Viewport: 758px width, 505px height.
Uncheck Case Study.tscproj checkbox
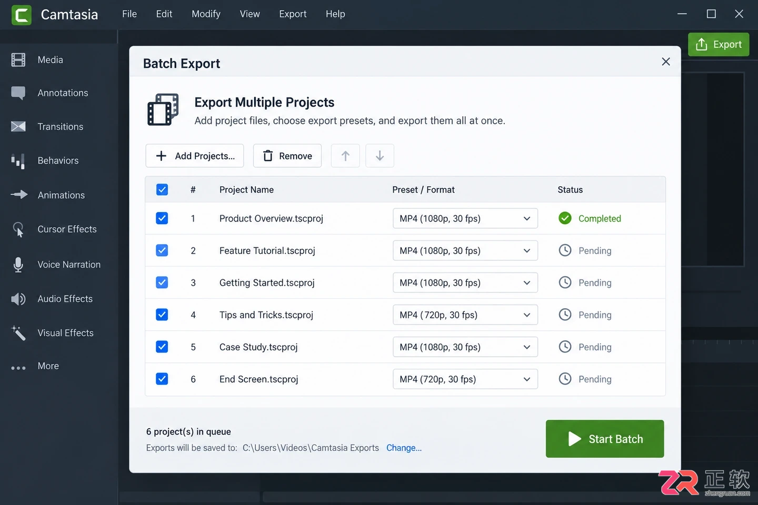pos(162,347)
